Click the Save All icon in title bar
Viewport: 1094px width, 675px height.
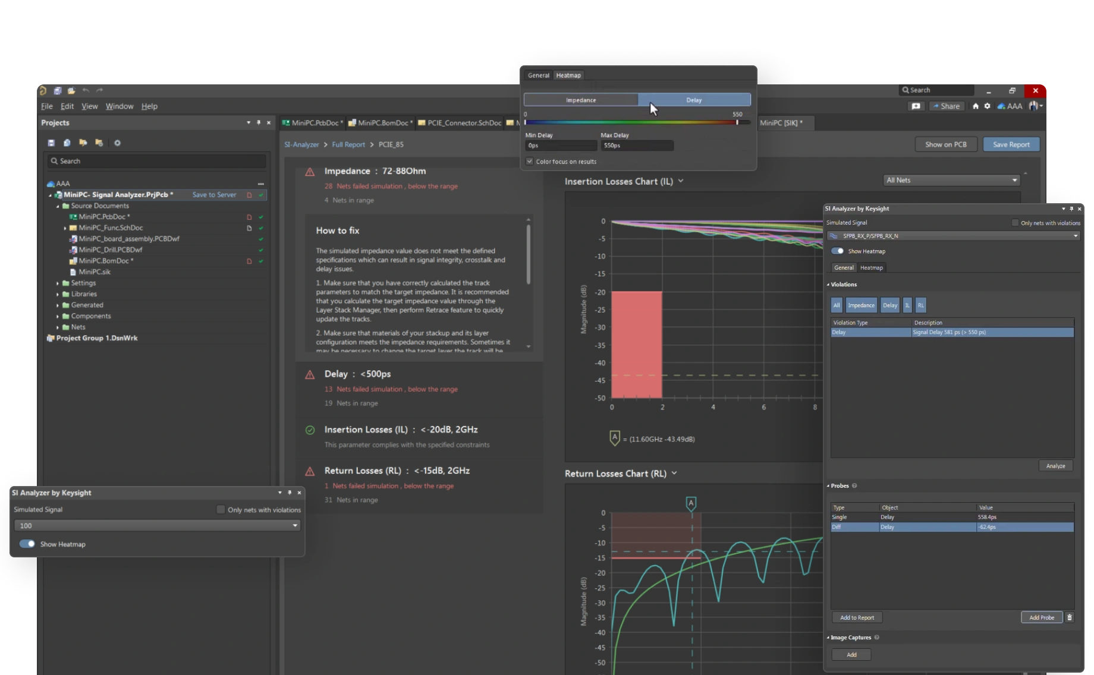coord(58,91)
